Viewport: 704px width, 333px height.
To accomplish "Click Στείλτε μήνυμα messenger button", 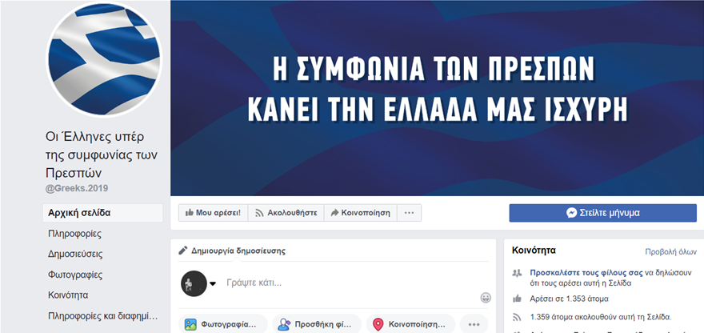I will [x=602, y=213].
